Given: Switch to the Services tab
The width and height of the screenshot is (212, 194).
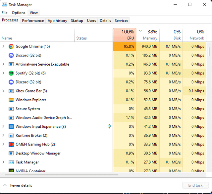Looking at the screenshot, I should click(122, 20).
